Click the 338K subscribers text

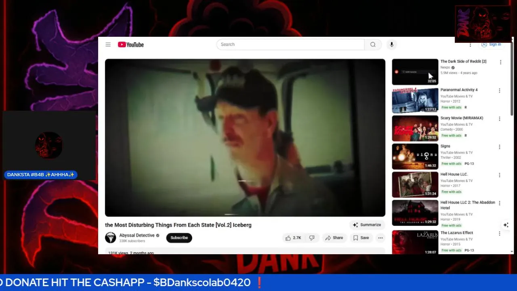[132, 241]
